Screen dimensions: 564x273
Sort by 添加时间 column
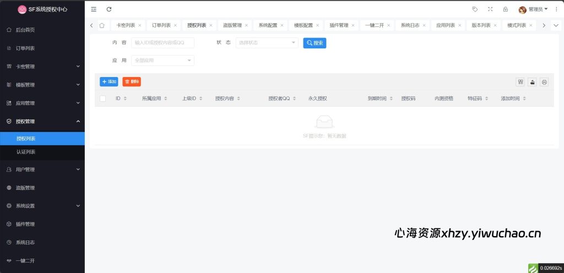click(524, 99)
